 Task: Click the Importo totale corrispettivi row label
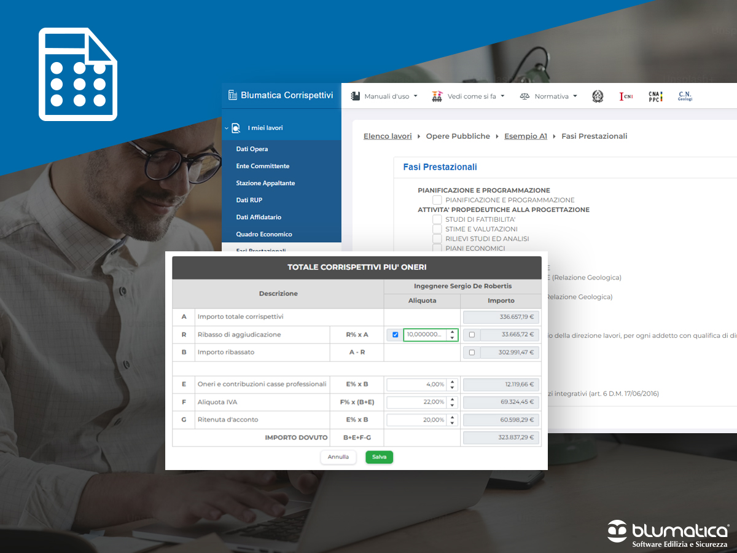[x=240, y=317]
